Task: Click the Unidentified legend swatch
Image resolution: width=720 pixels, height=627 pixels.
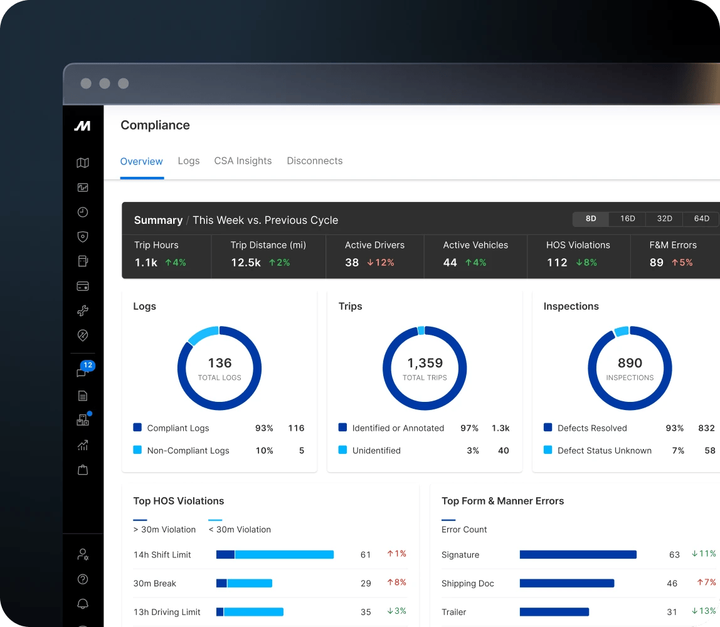Action: tap(342, 450)
